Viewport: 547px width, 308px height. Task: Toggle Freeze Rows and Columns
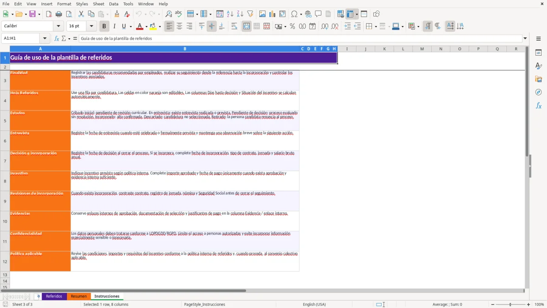(351, 14)
